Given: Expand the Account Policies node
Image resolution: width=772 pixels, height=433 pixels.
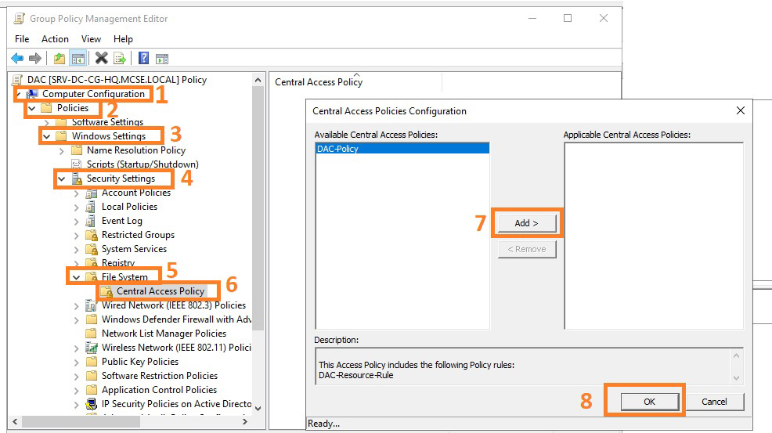Looking at the screenshot, I should (x=76, y=193).
